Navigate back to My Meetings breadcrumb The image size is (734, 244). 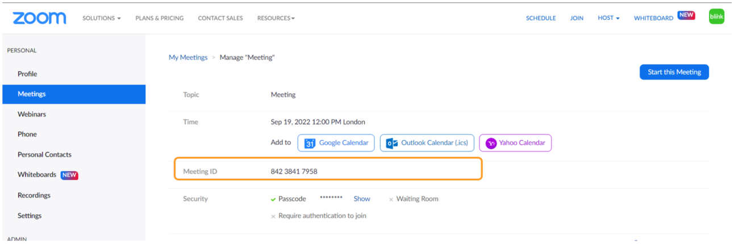pyautogui.click(x=188, y=57)
